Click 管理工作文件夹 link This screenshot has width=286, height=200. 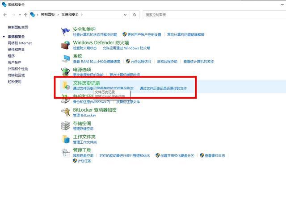[85, 142]
